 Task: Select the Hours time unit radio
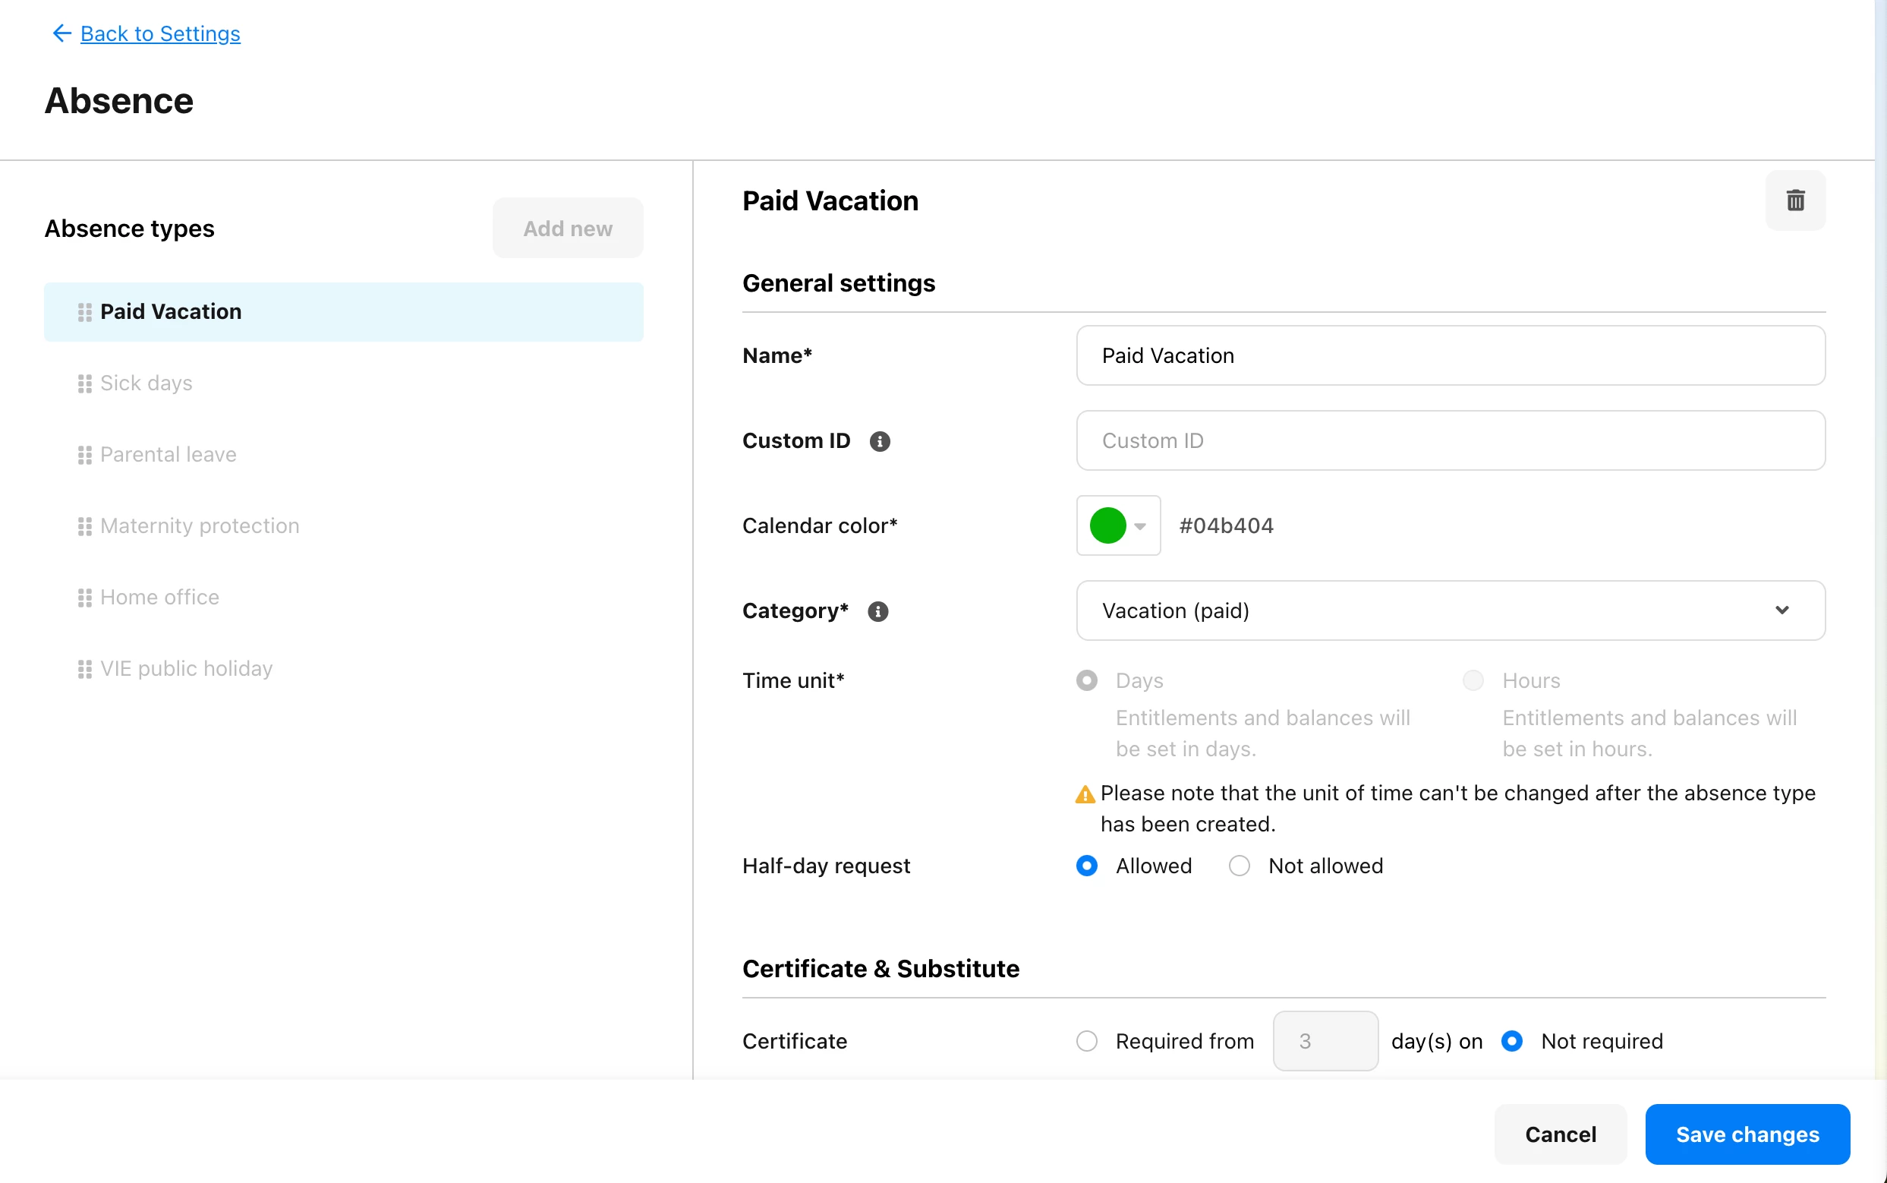tap(1473, 680)
